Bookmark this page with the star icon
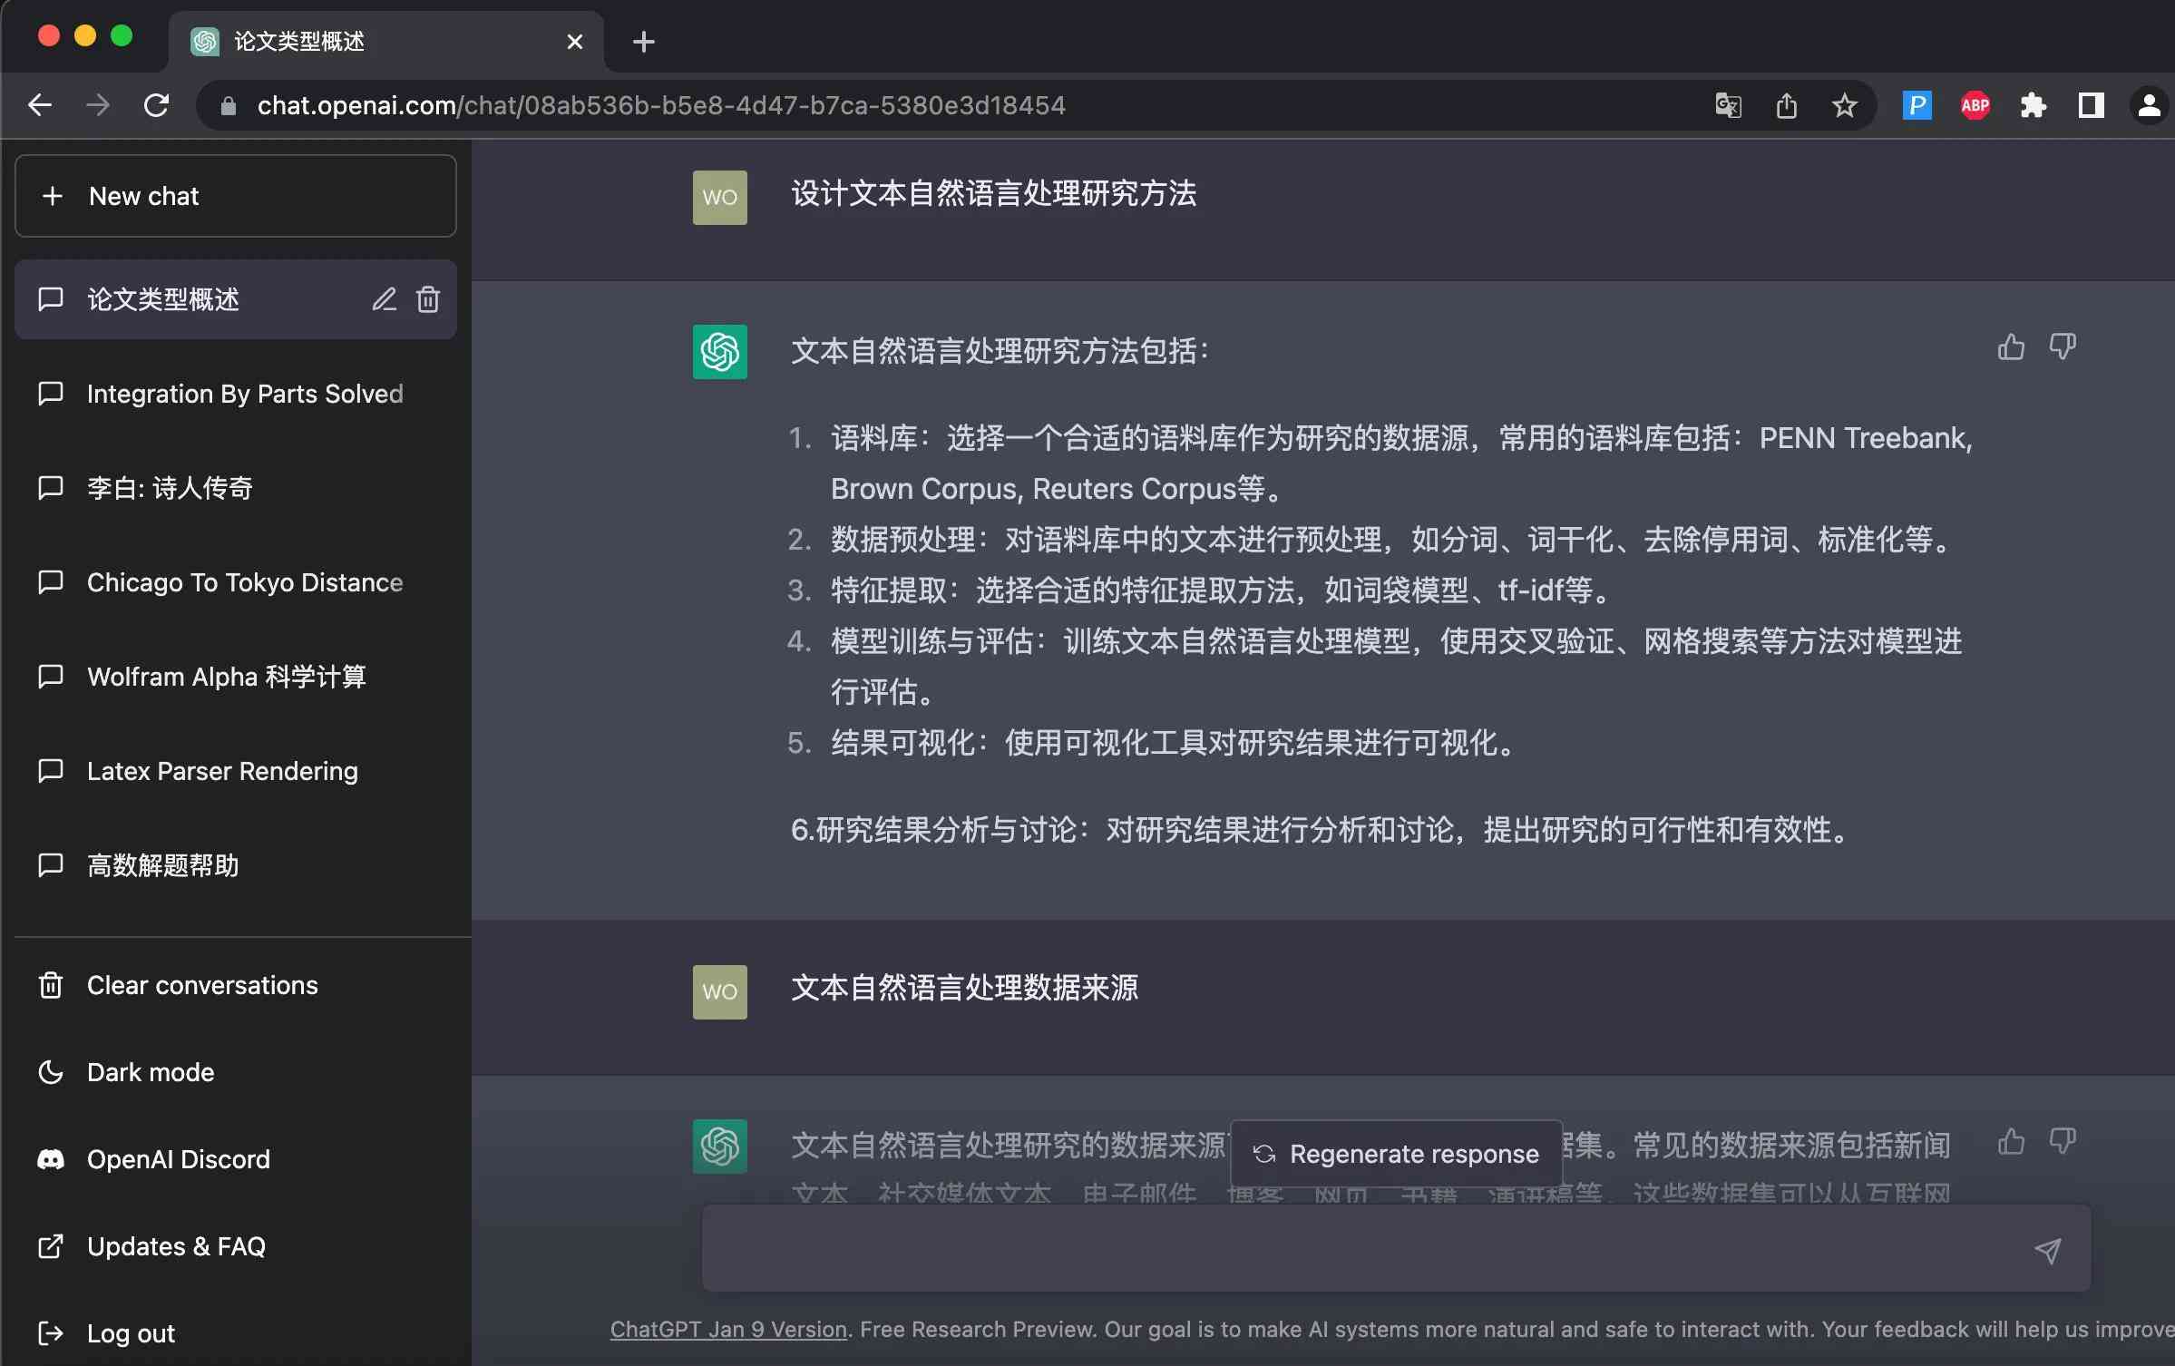 (1844, 105)
